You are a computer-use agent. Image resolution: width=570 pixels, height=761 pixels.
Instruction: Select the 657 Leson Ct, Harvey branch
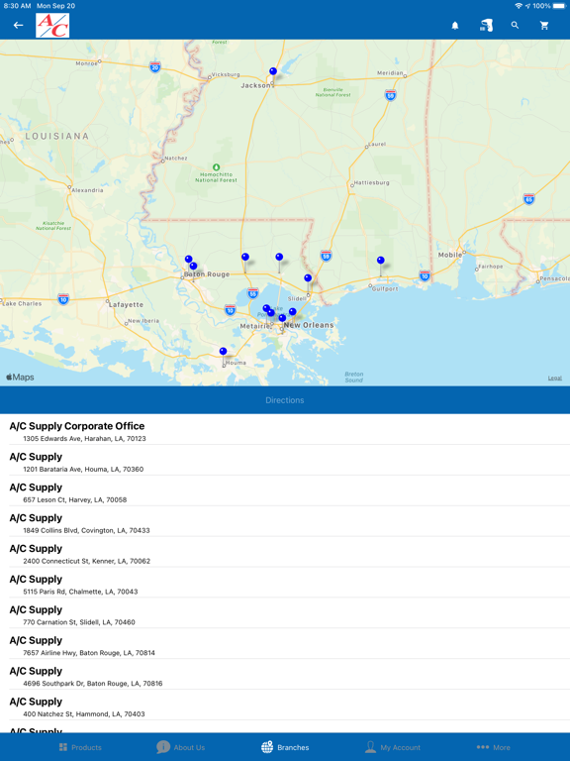click(x=285, y=490)
